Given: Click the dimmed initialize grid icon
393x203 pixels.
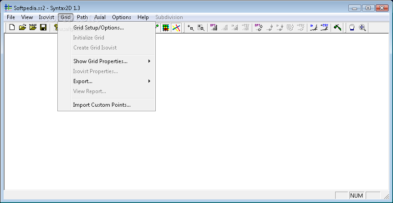Looking at the screenshot, I should [225, 28].
